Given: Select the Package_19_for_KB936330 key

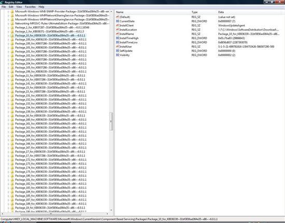Looking at the screenshot, I should pyautogui.click(x=50, y=208).
